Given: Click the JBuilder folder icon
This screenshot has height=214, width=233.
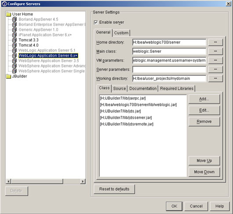Looking at the screenshot, I should point(8,76).
